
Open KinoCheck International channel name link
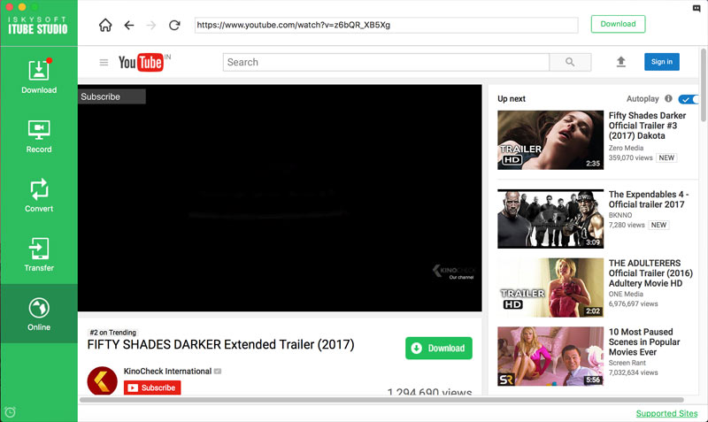pos(167,371)
